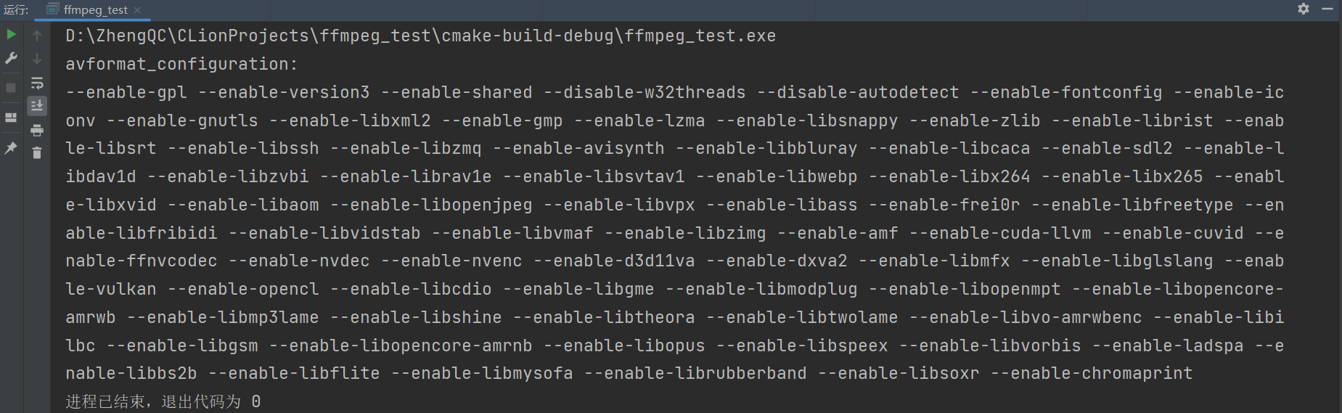Toggle soft-wrap for console output
This screenshot has height=413, width=1342.
(x=37, y=83)
